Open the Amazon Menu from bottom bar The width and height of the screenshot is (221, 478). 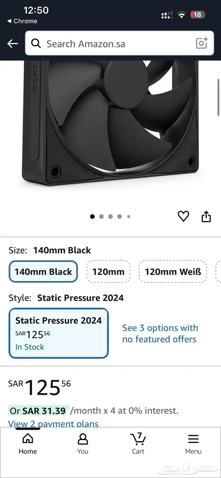[193, 442]
